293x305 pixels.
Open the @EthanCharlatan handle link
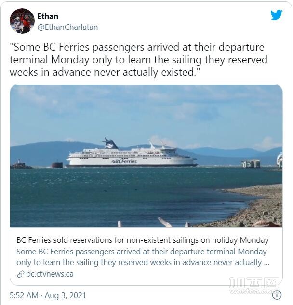[67, 27]
